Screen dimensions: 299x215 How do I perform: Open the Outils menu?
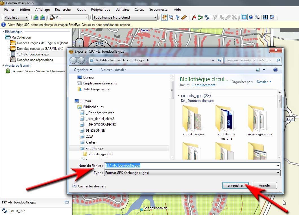pos(81,10)
